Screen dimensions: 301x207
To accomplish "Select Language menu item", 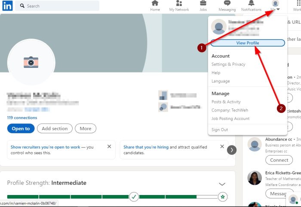I will tap(221, 81).
